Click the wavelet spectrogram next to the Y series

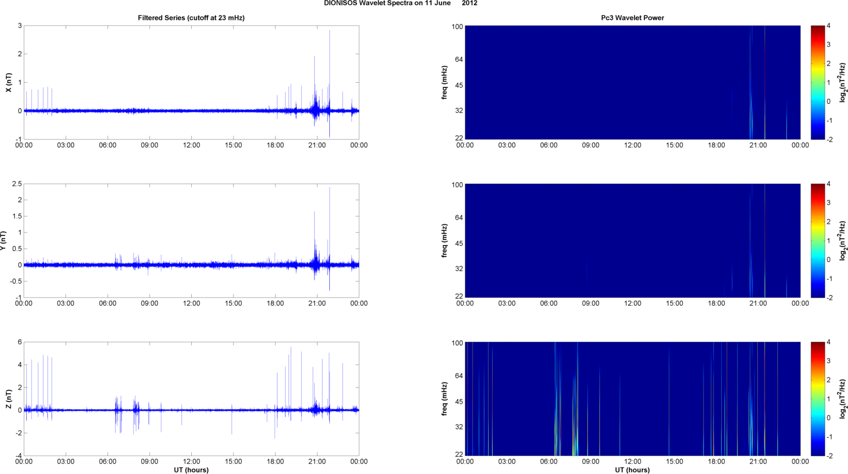pyautogui.click(x=632, y=241)
